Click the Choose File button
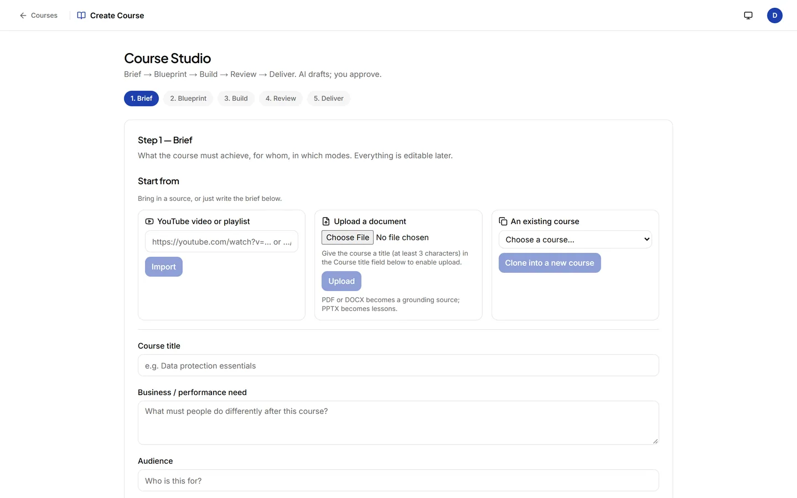Screen dimensions: 797x498 pos(348,237)
